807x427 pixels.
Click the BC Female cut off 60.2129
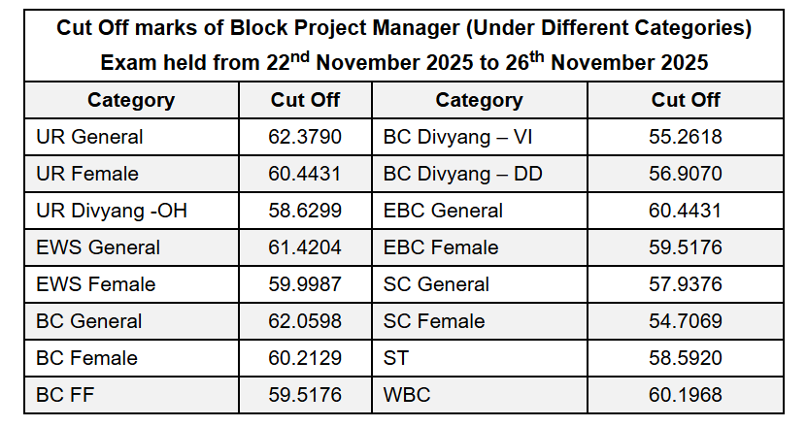pos(305,358)
